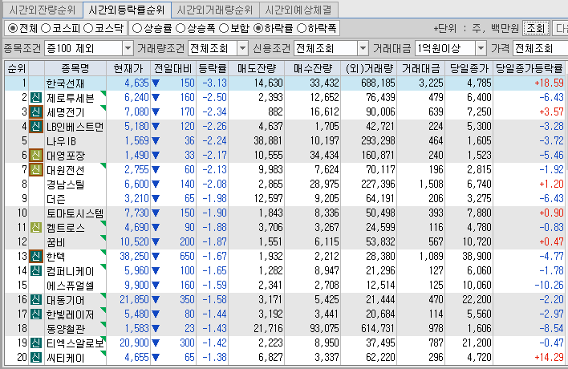The image size is (568, 369).
Task: Select stock 나우IB in the list
Action: tap(61, 141)
